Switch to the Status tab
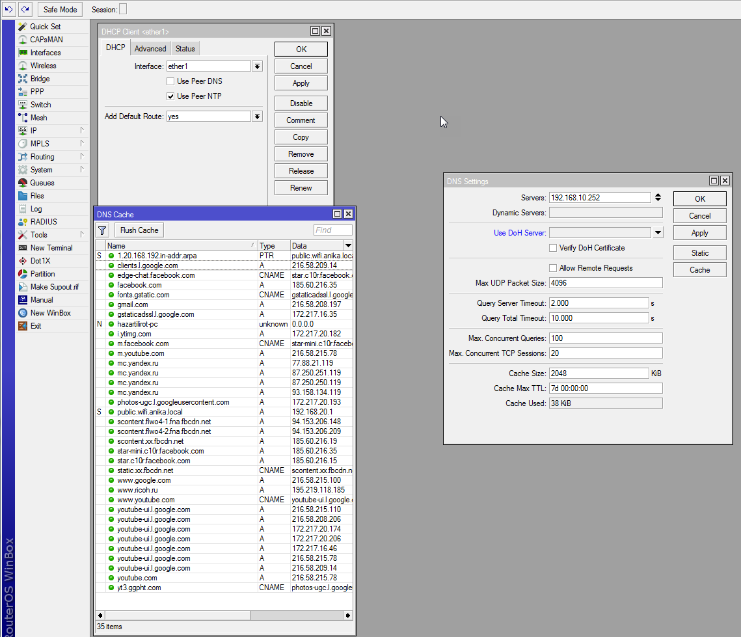 (x=185, y=49)
